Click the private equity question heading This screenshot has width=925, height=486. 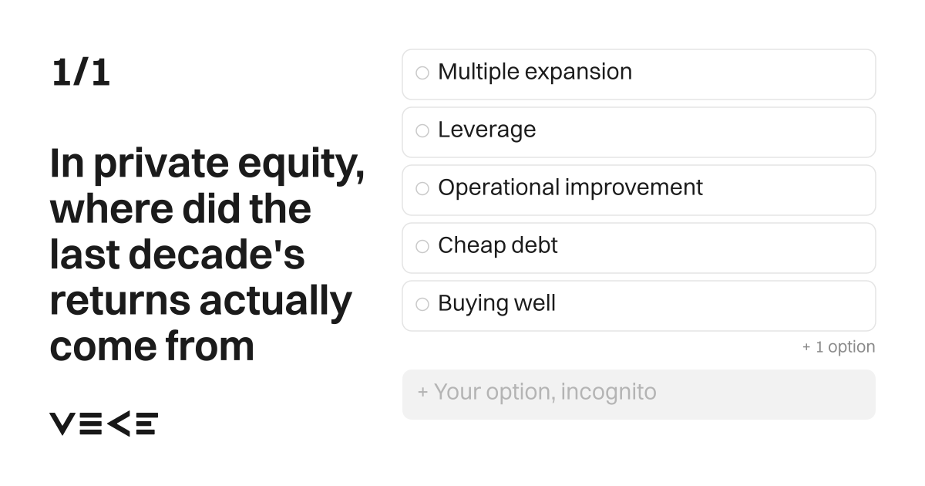click(x=207, y=254)
